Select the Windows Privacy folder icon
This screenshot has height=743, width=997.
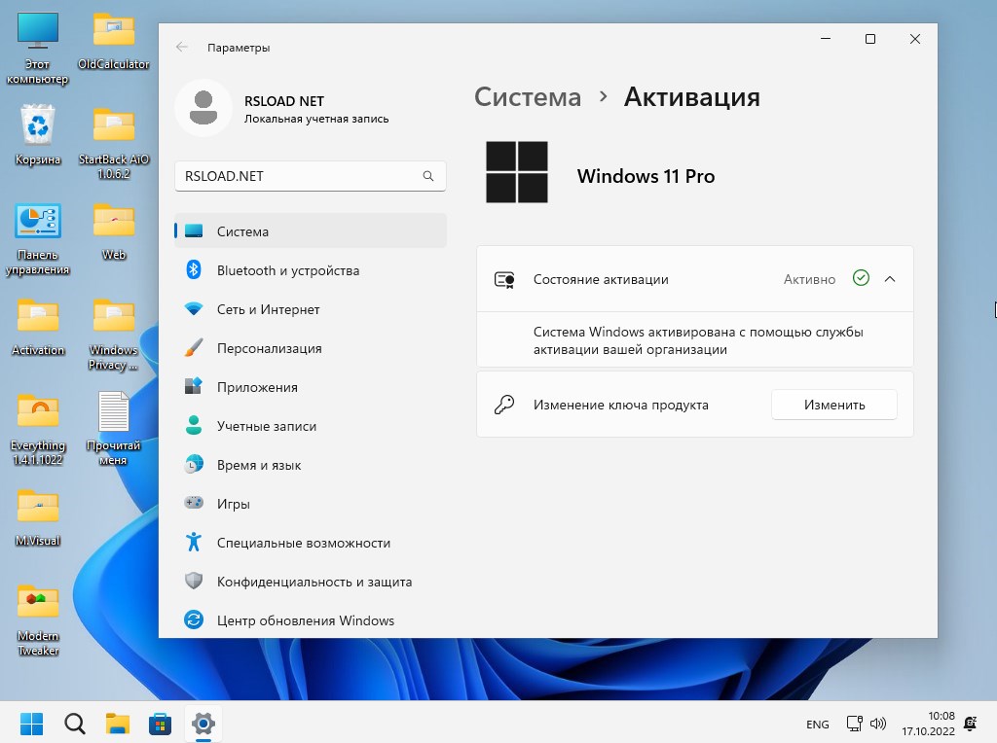[x=114, y=334]
